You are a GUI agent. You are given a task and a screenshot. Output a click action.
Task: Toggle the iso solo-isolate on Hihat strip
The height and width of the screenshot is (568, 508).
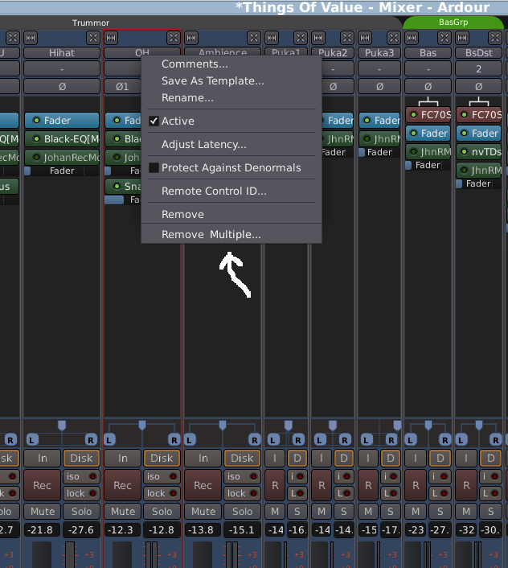click(x=80, y=476)
